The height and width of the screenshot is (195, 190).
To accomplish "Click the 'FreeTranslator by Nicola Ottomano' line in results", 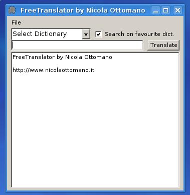I will tap(62, 57).
